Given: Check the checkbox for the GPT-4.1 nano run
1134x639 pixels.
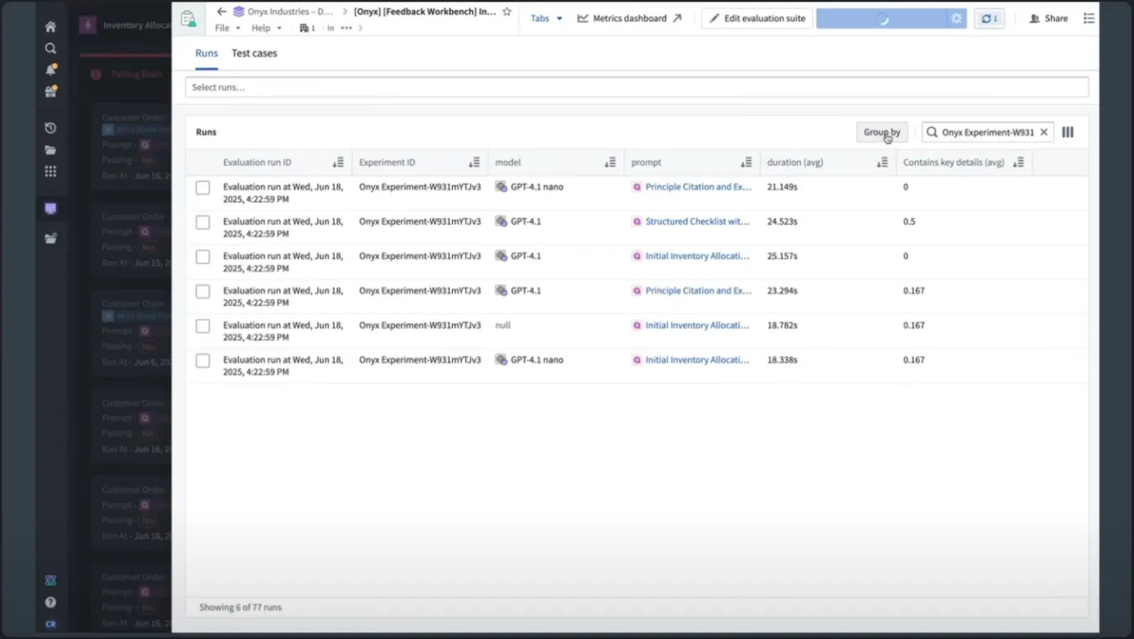Looking at the screenshot, I should coord(202,188).
